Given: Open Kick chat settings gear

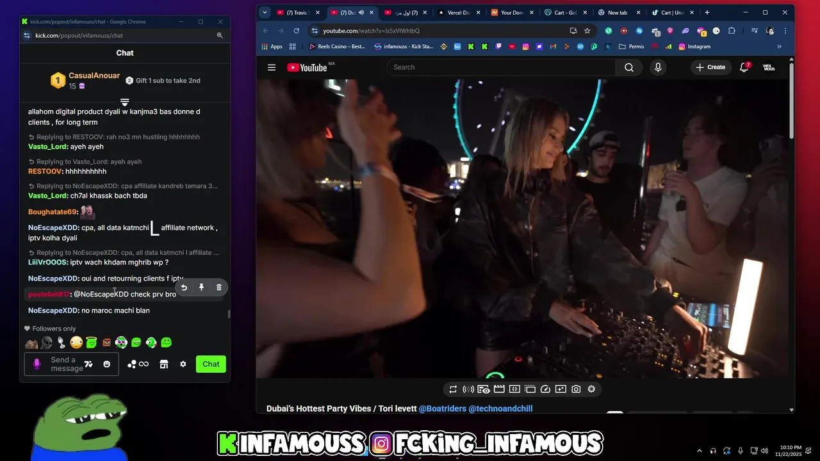Looking at the screenshot, I should [x=183, y=364].
